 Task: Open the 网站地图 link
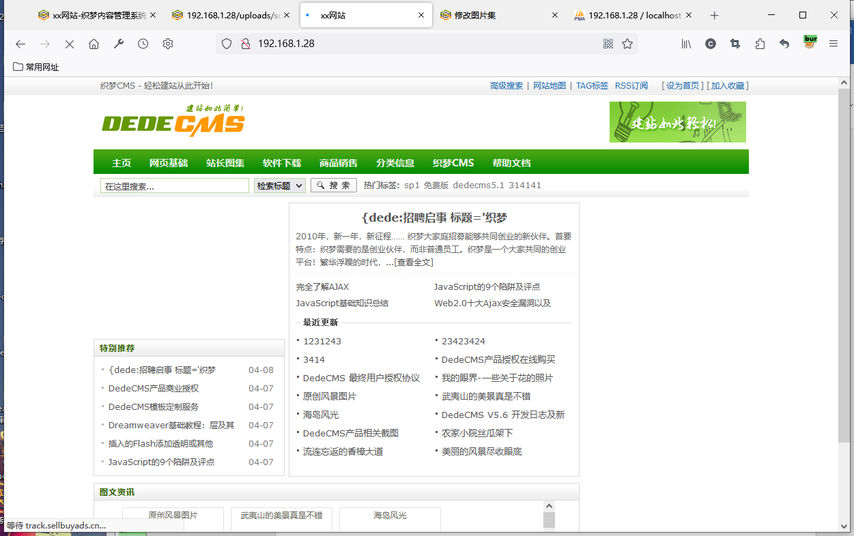[550, 86]
